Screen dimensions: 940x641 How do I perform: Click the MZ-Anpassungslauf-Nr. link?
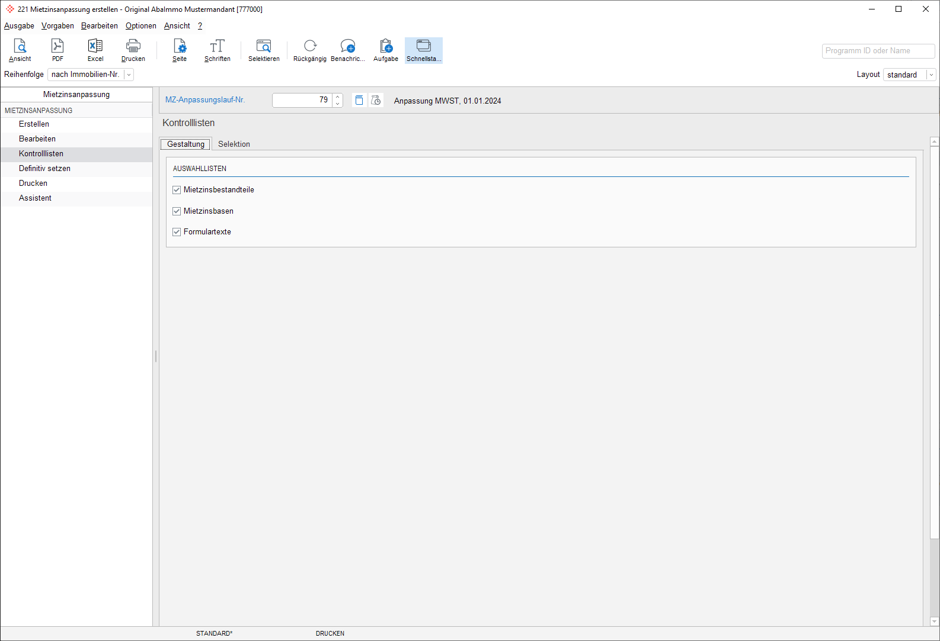click(x=205, y=100)
